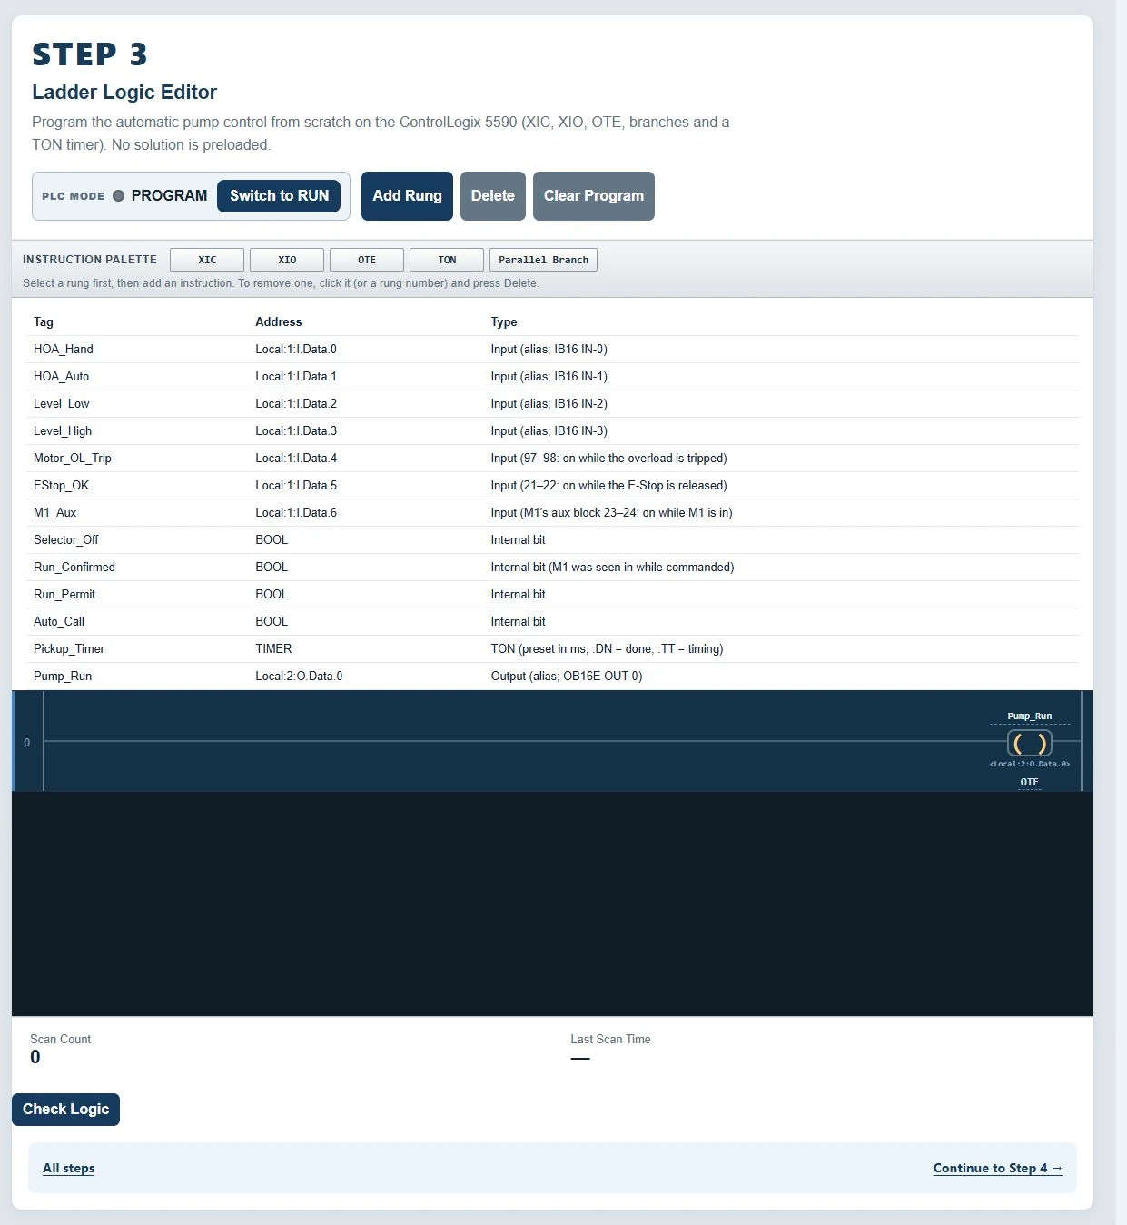Select the TON timer instruction
The width and height of the screenshot is (1127, 1225).
click(x=447, y=260)
